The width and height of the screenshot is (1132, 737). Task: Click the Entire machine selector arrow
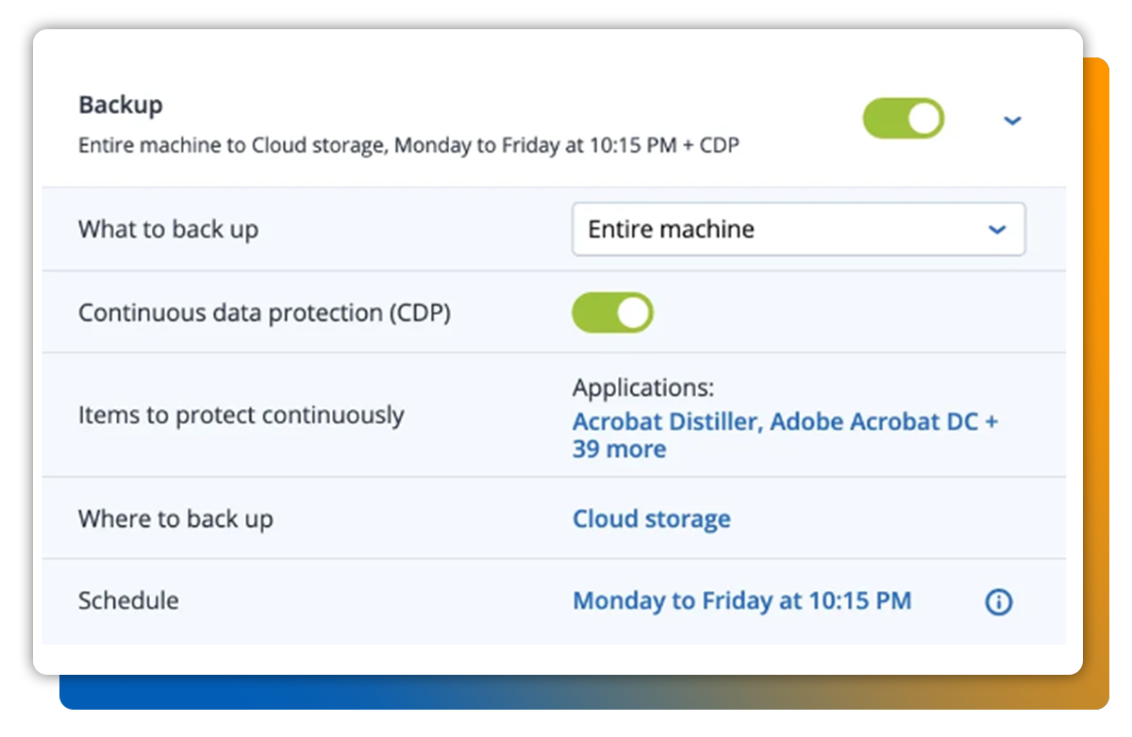(x=997, y=229)
